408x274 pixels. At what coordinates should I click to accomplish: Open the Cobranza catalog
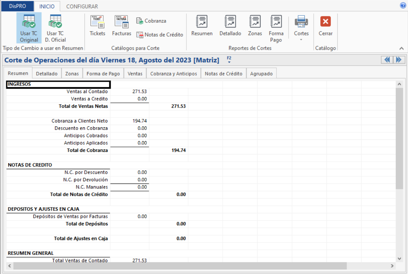click(151, 21)
